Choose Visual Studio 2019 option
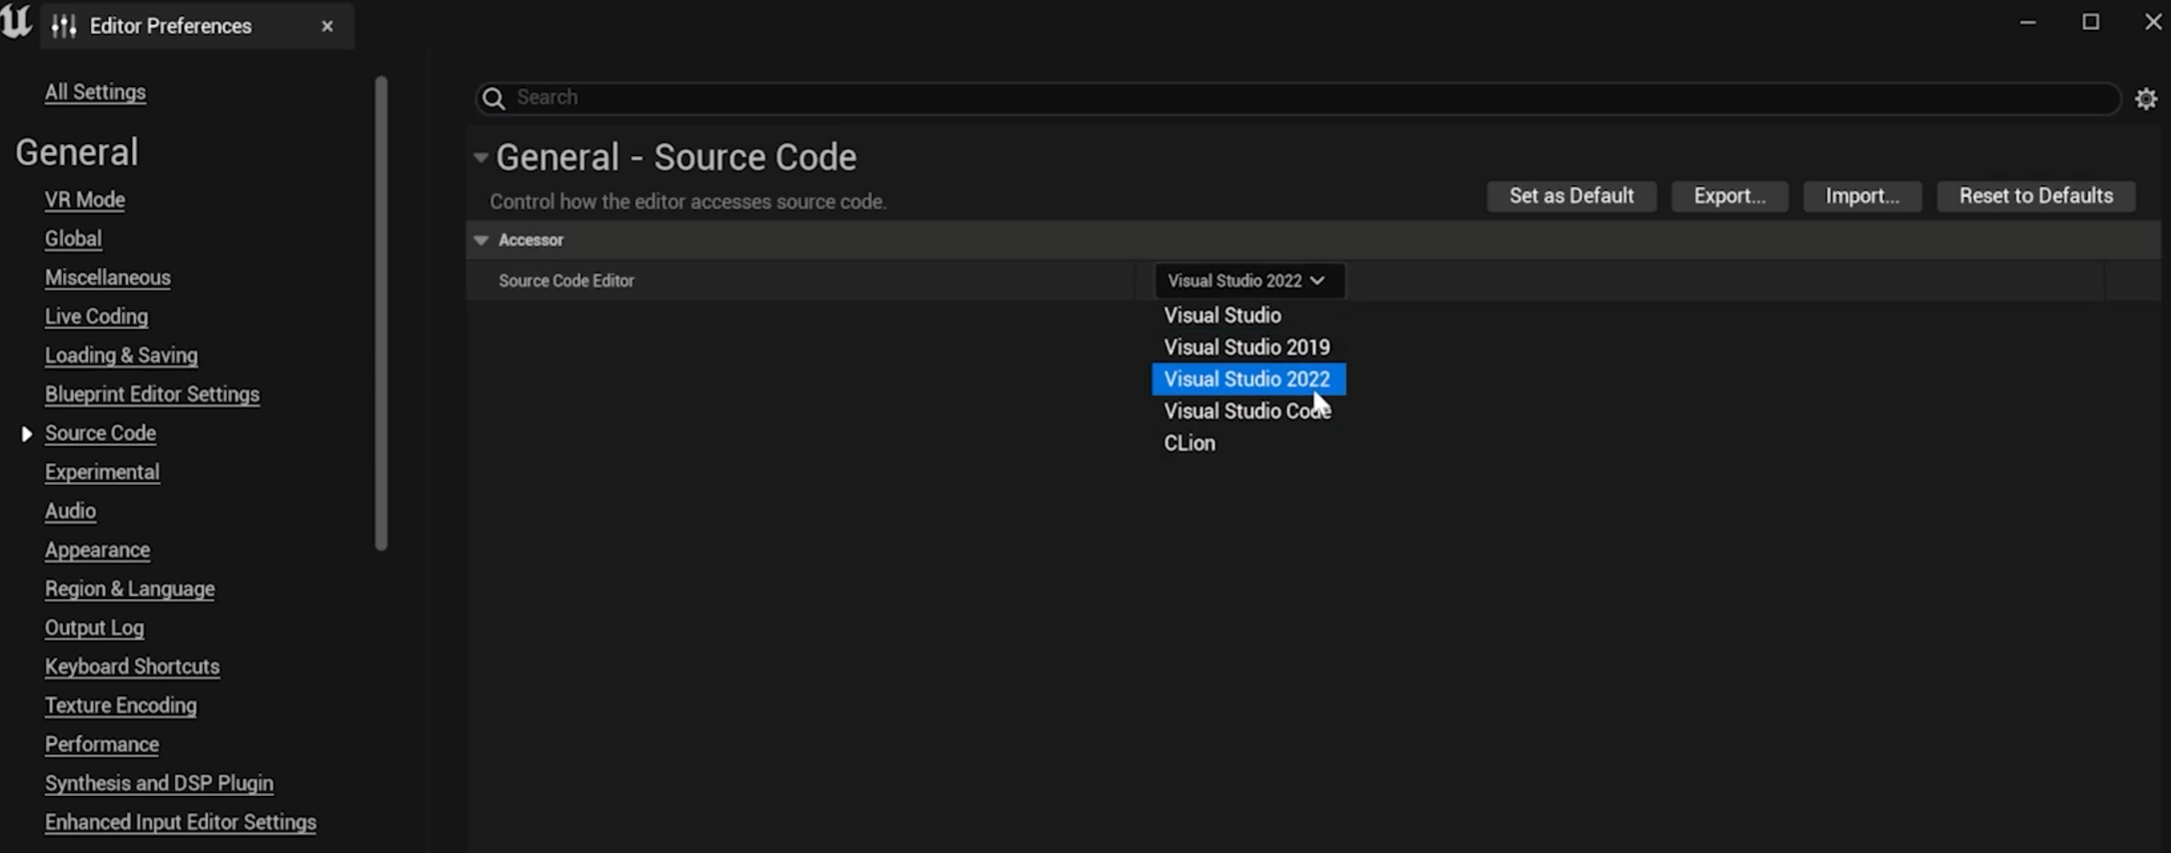The image size is (2171, 853). tap(1247, 347)
